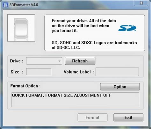Click the SDFormatter V4.0 title text

click(24, 5)
